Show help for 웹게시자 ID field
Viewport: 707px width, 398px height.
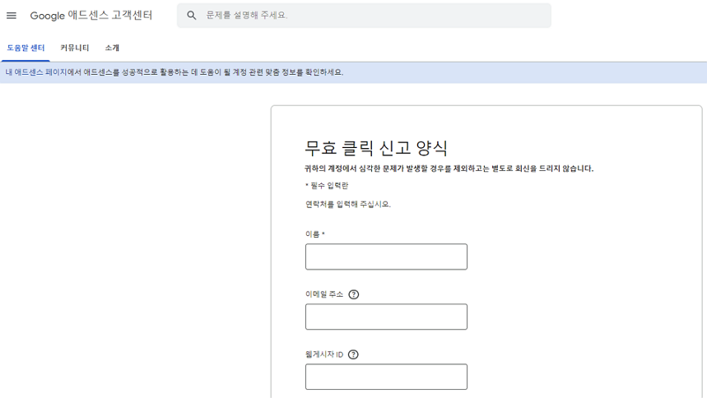pos(354,354)
